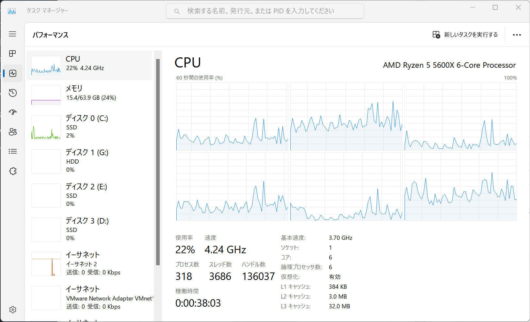The image size is (530, 322).
Task: Open the Users page icon
Action: [13, 132]
